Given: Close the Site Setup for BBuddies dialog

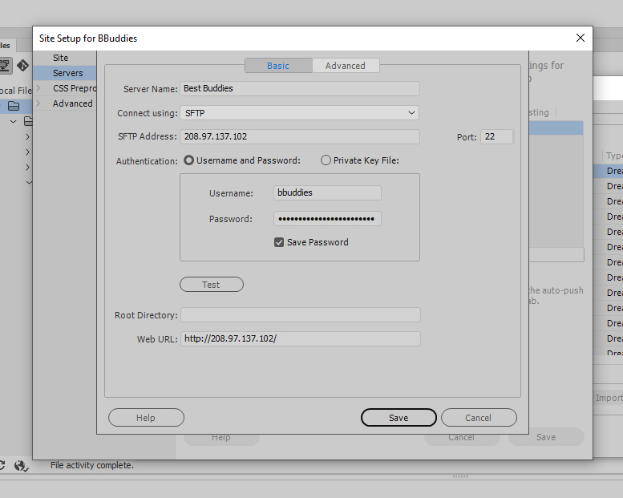Looking at the screenshot, I should [581, 38].
